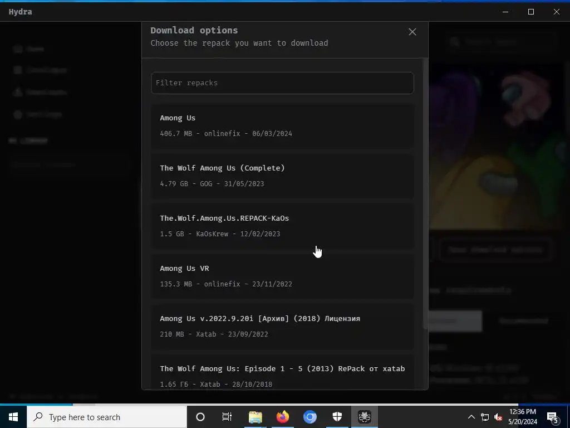
Task: Open Cortana from the taskbar
Action: (200, 417)
